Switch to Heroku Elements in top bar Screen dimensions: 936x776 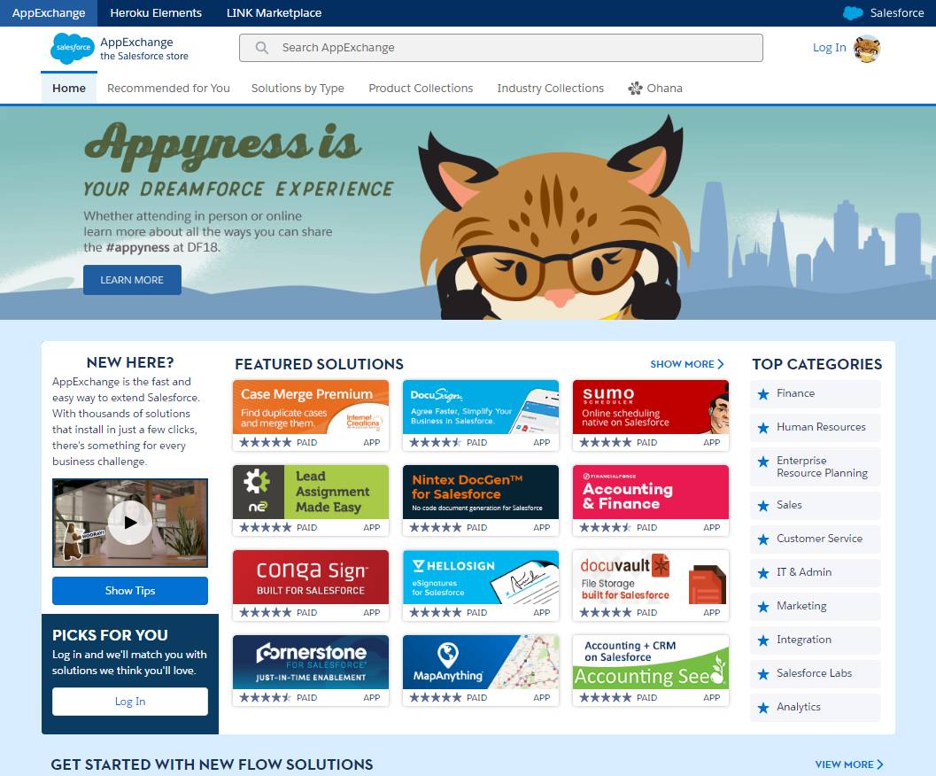coord(156,13)
